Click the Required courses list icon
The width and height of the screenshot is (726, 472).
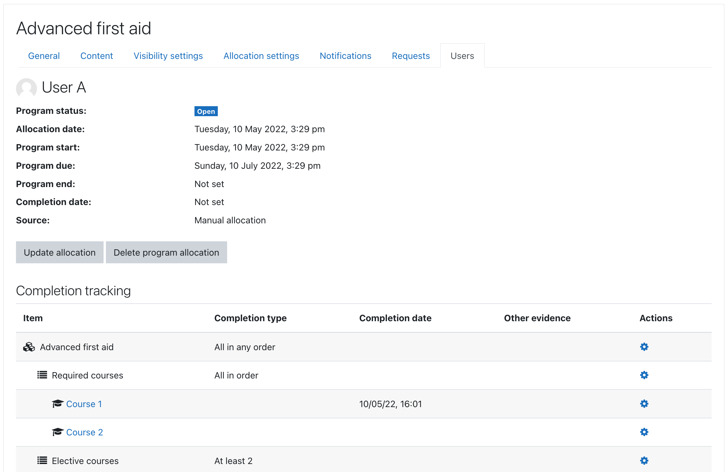[42, 375]
